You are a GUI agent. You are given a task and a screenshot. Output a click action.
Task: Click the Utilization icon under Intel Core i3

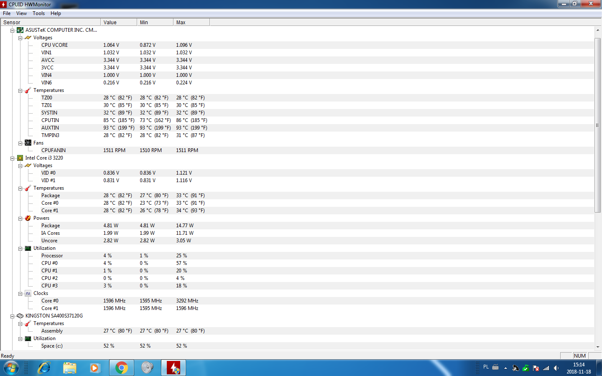(28, 248)
